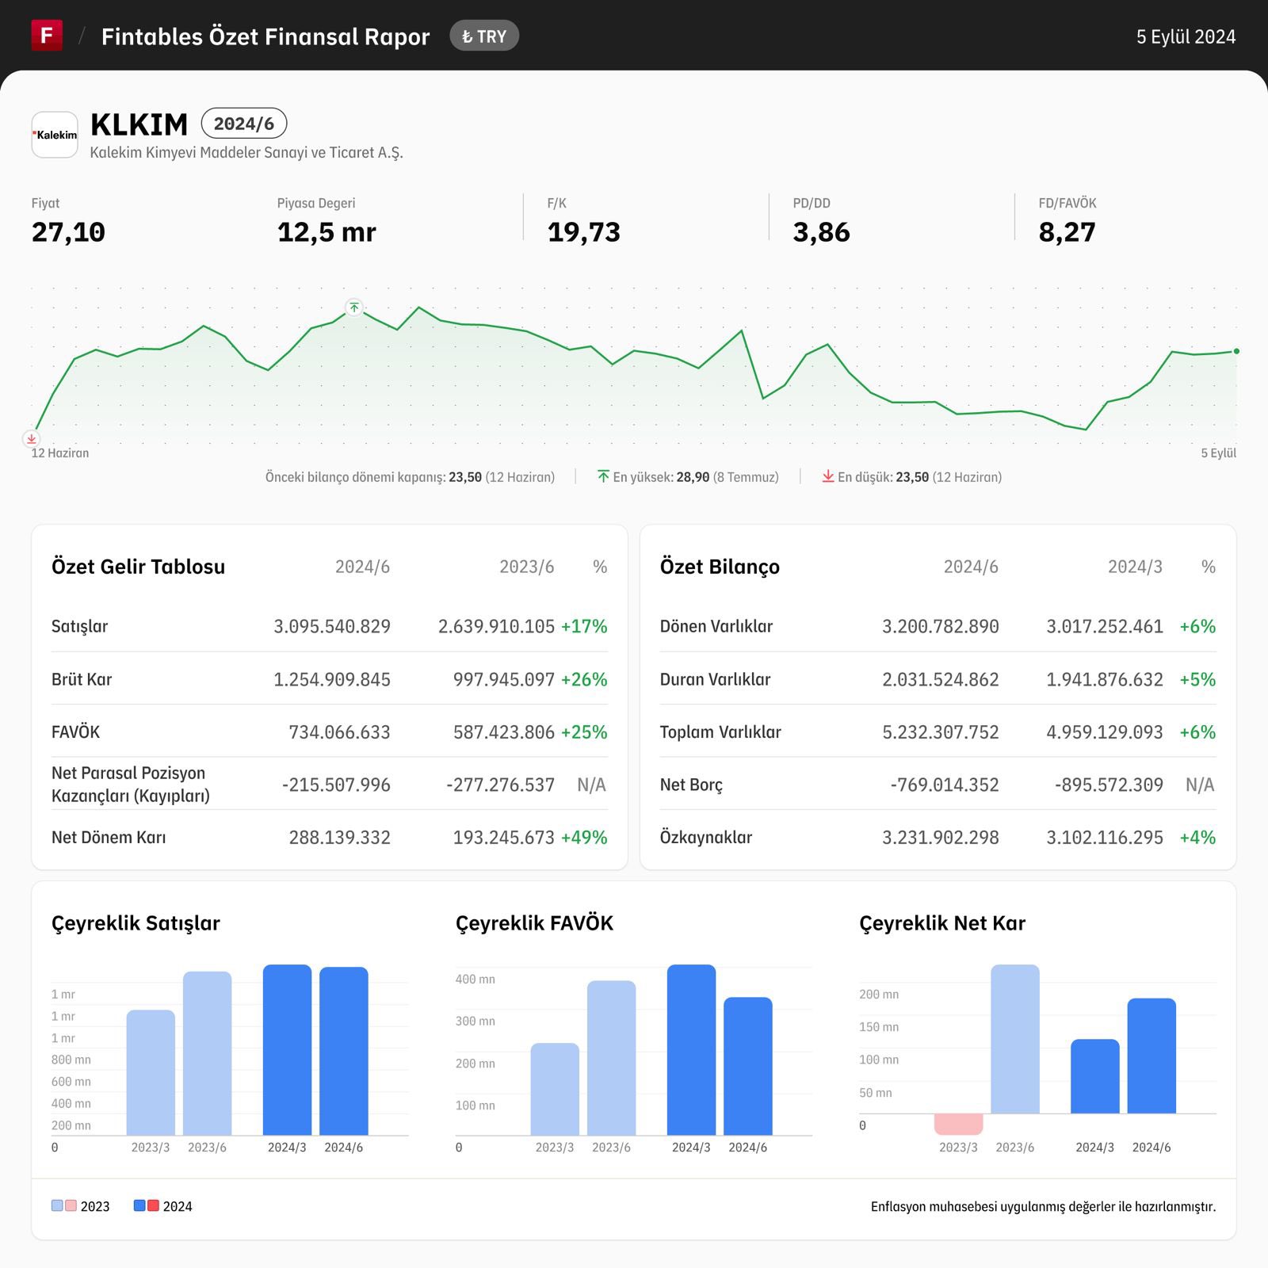The height and width of the screenshot is (1268, 1268).
Task: Click the Fintables Özet Finansal Rapor title
Action: (x=265, y=36)
